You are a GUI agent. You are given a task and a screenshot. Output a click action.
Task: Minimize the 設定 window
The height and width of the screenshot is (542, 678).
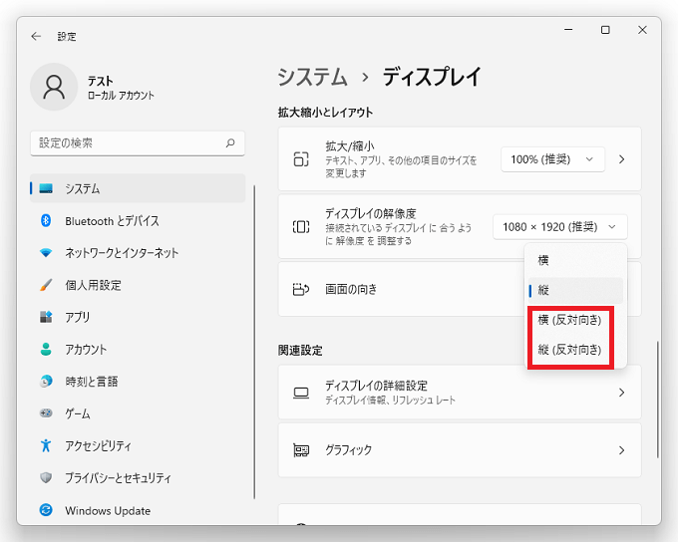tap(568, 30)
